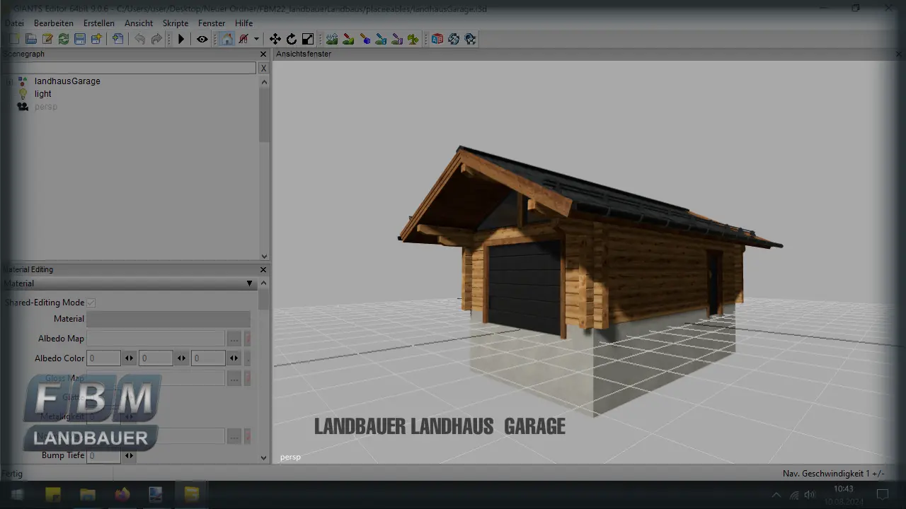Click Material panel scrollbar down arrow

[265, 458]
